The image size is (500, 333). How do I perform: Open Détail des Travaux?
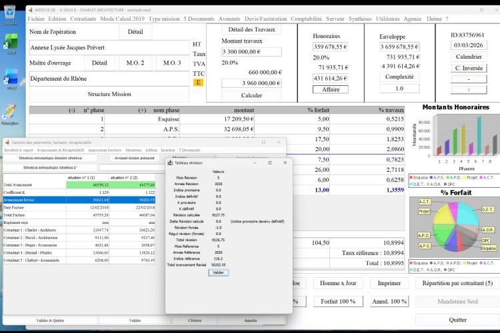[251, 29]
